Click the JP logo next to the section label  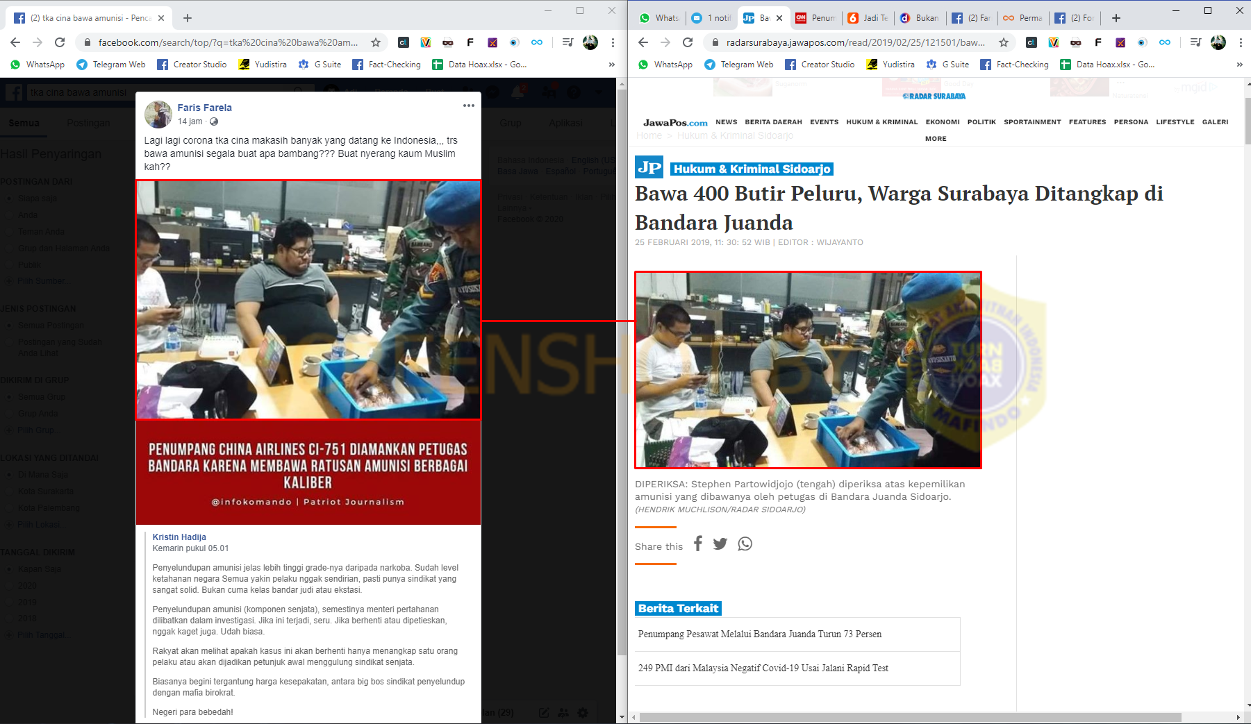click(649, 167)
